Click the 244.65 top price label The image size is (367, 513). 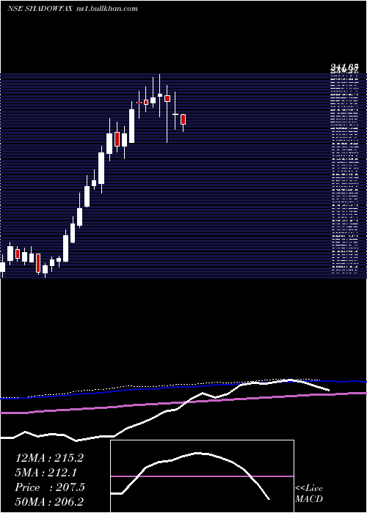point(344,68)
